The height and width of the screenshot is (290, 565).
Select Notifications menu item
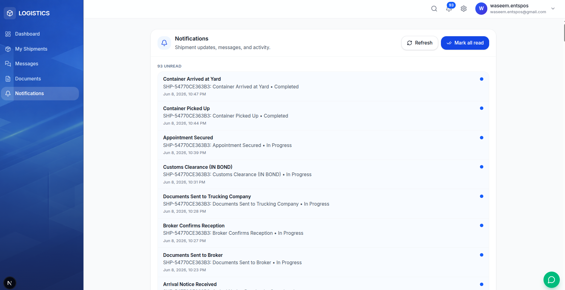point(40,93)
